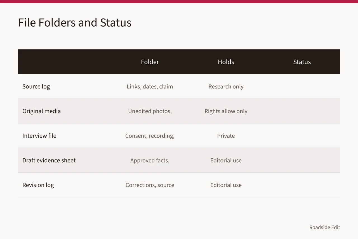Click the Rights allow only cell
Image resolution: width=358 pixels, height=239 pixels.
coord(226,111)
